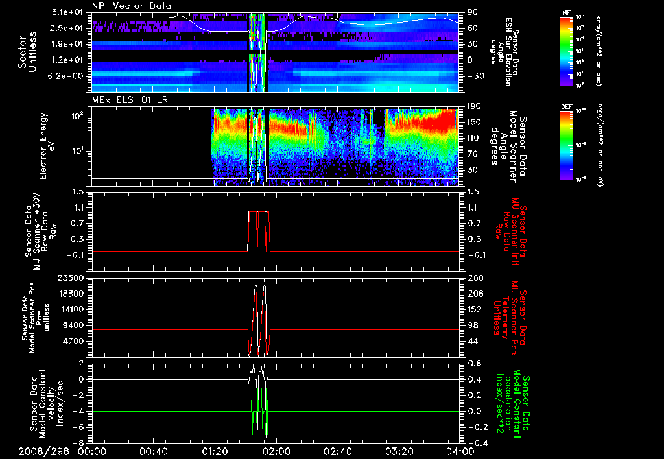
Task: Click the 02:00 time axis label
Action: (x=276, y=451)
